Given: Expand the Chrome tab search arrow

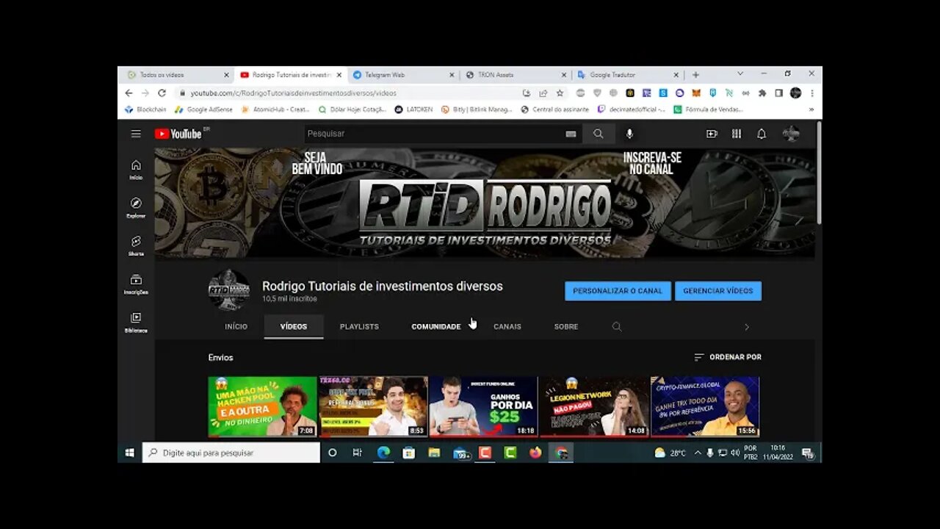Looking at the screenshot, I should pyautogui.click(x=740, y=74).
